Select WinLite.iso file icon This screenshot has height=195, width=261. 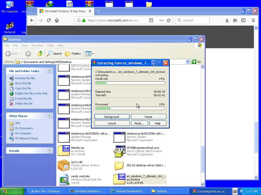pyautogui.click(x=63, y=151)
